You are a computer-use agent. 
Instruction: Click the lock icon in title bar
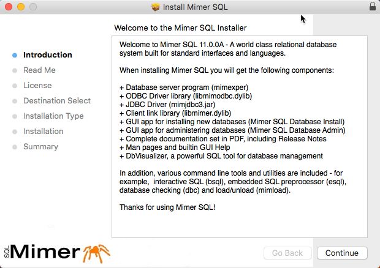click(373, 6)
